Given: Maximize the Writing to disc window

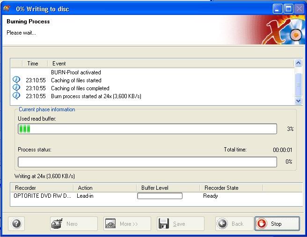Looking at the screenshot, I should (x=288, y=9).
